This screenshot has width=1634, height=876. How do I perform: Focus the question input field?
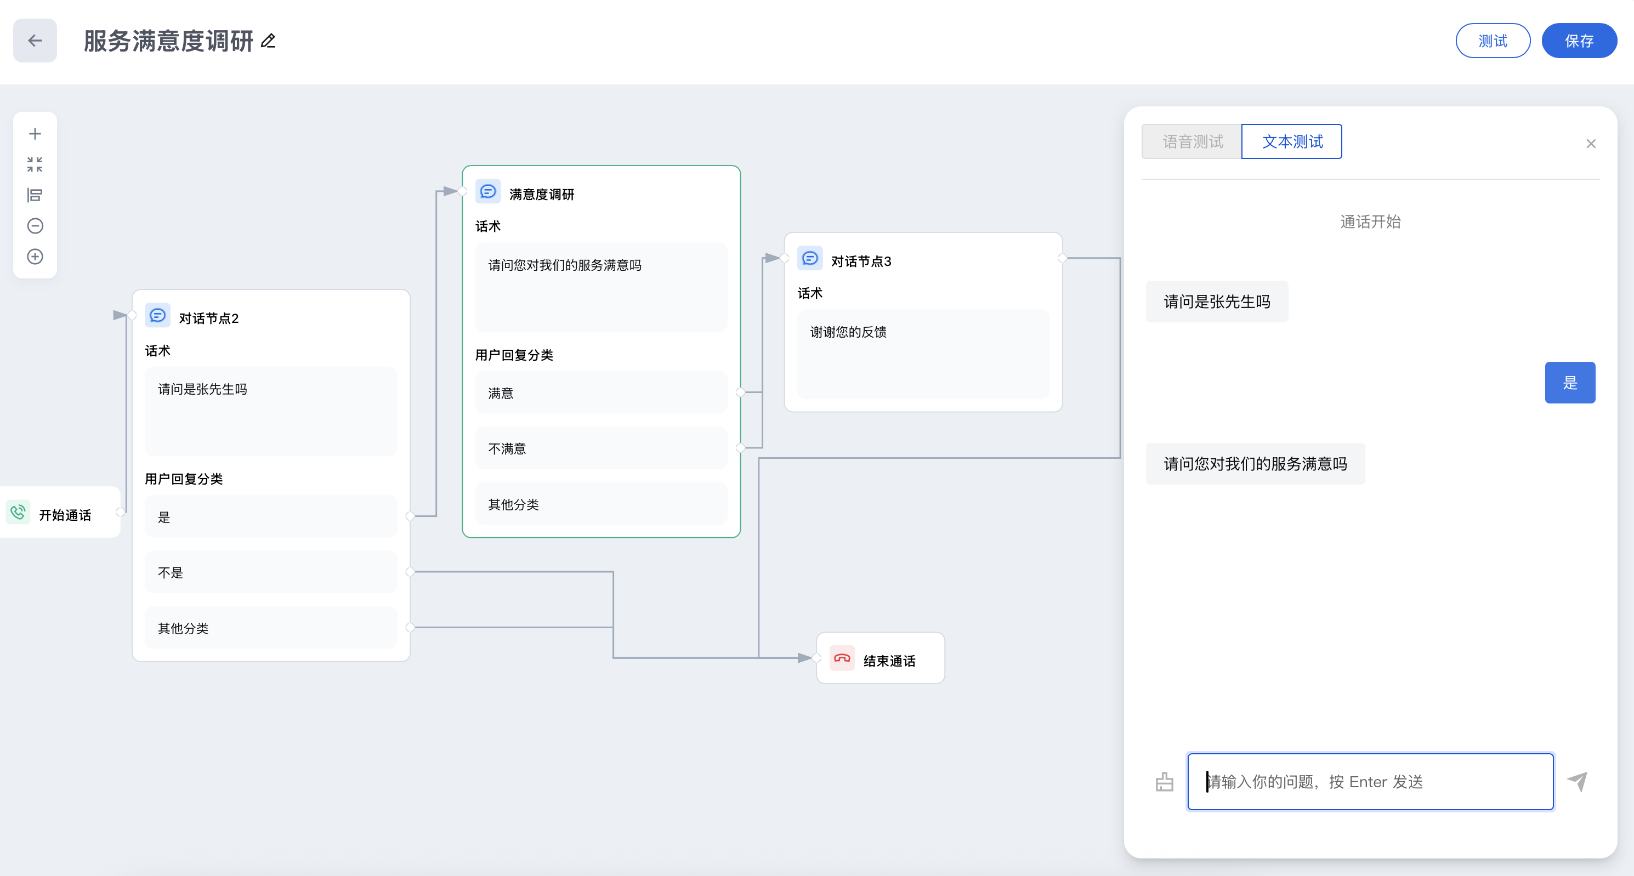pos(1370,782)
